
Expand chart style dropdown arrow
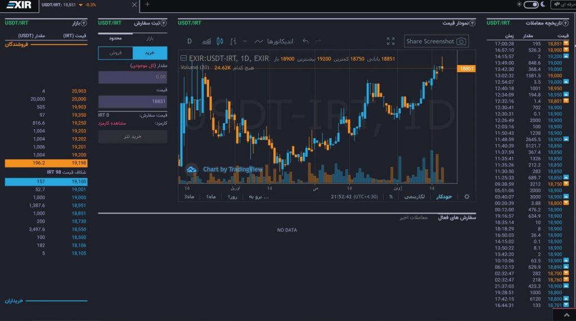coord(245,41)
